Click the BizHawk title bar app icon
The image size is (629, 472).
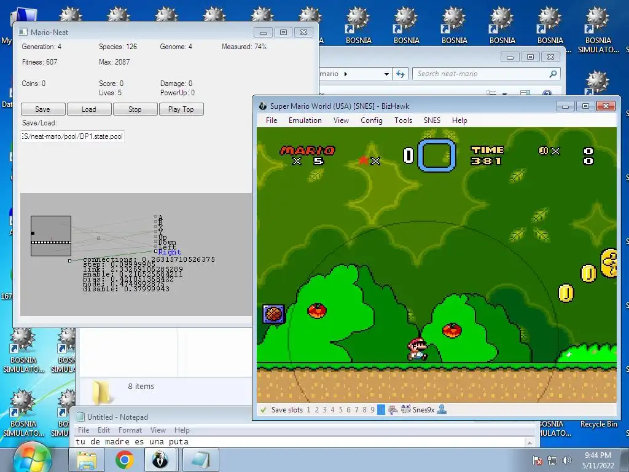263,106
